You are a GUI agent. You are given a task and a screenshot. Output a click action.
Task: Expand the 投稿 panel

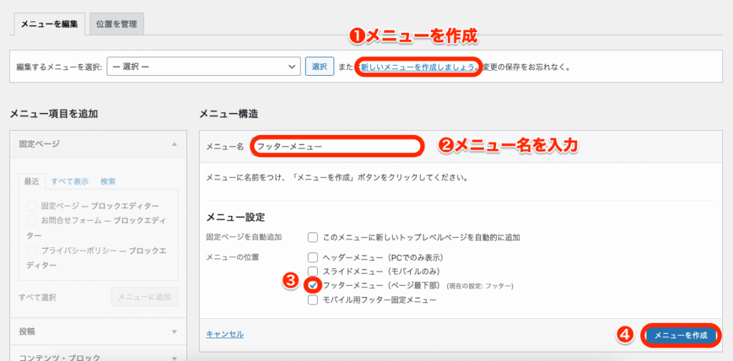click(174, 332)
